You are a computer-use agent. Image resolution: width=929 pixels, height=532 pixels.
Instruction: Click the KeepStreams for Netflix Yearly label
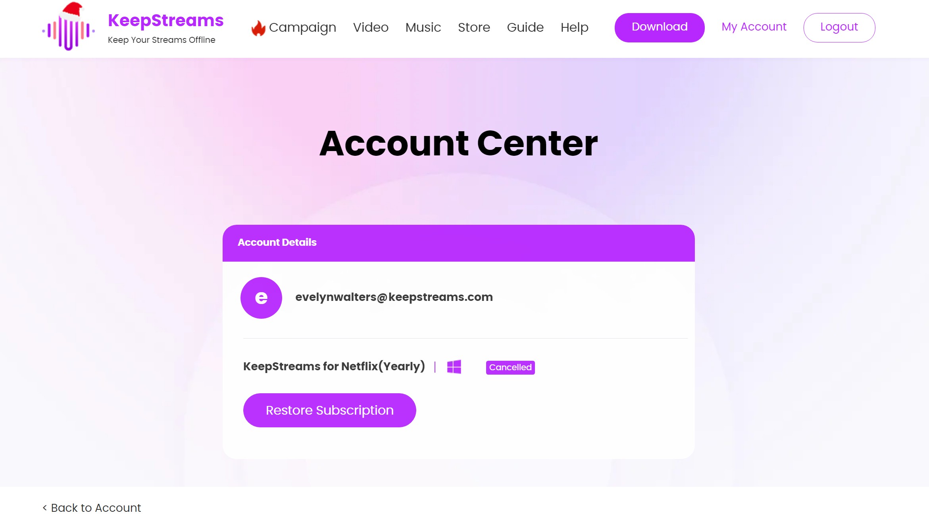point(335,366)
